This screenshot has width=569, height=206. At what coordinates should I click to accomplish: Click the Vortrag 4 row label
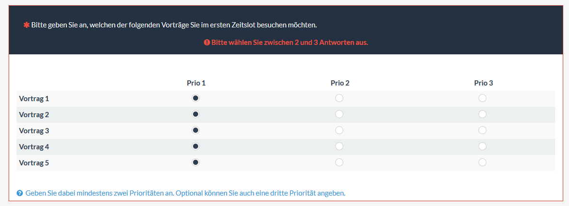pos(34,147)
